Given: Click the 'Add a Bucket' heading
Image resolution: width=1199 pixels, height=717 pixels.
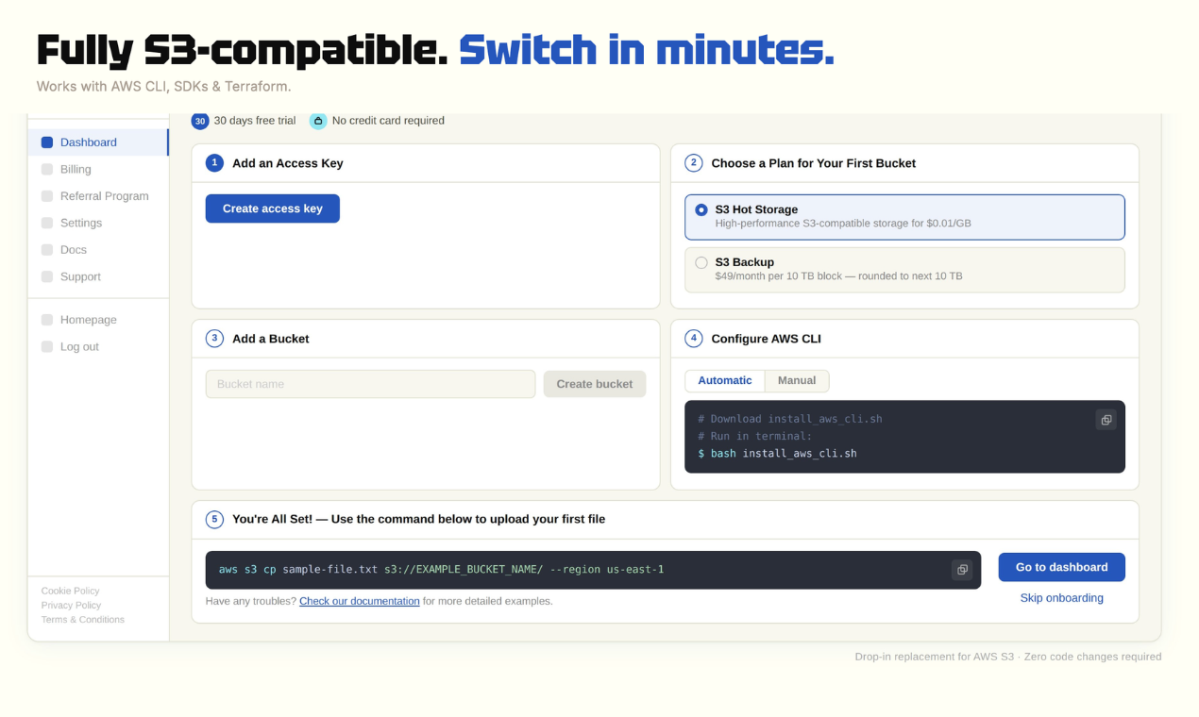Looking at the screenshot, I should [271, 339].
